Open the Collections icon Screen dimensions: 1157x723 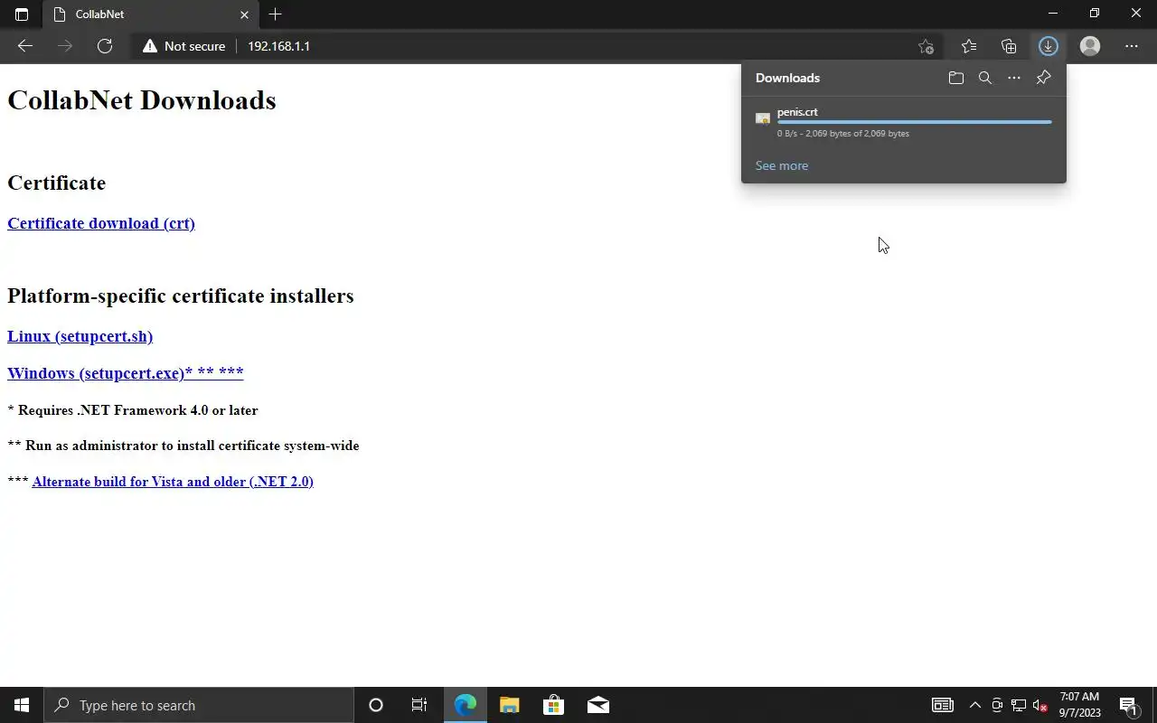1009,46
